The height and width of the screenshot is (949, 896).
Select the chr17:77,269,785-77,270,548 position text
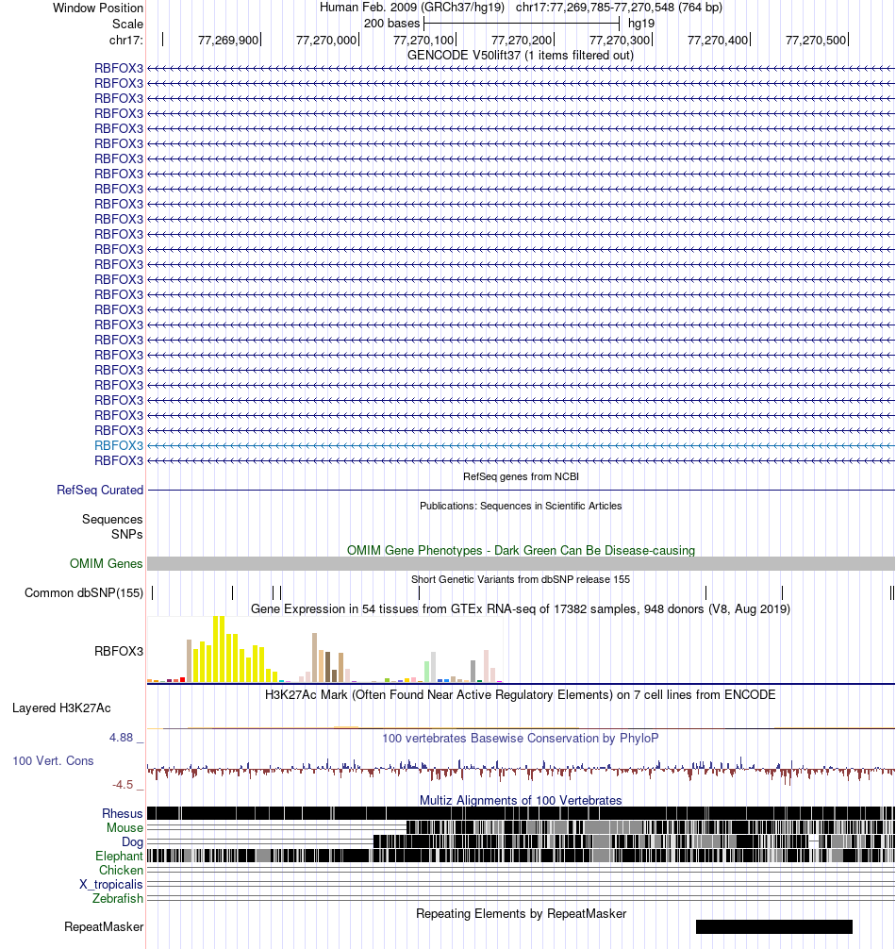619,8
